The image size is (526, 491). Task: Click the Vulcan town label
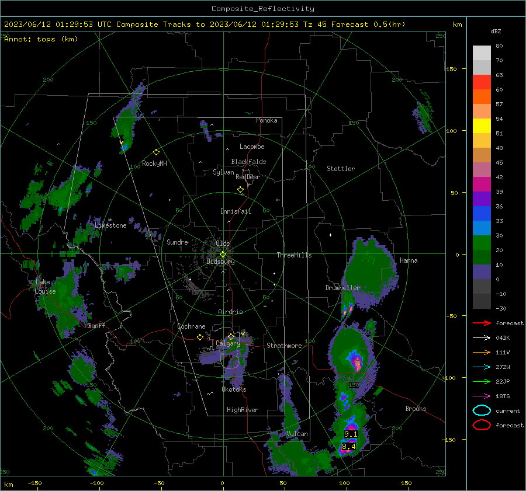click(x=297, y=434)
